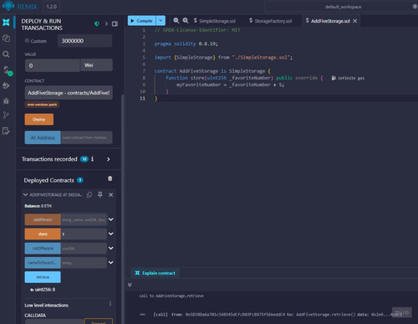Zoom out the editor font
Image resolution: width=418 pixels, height=324 pixels.
pyautogui.click(x=176, y=21)
